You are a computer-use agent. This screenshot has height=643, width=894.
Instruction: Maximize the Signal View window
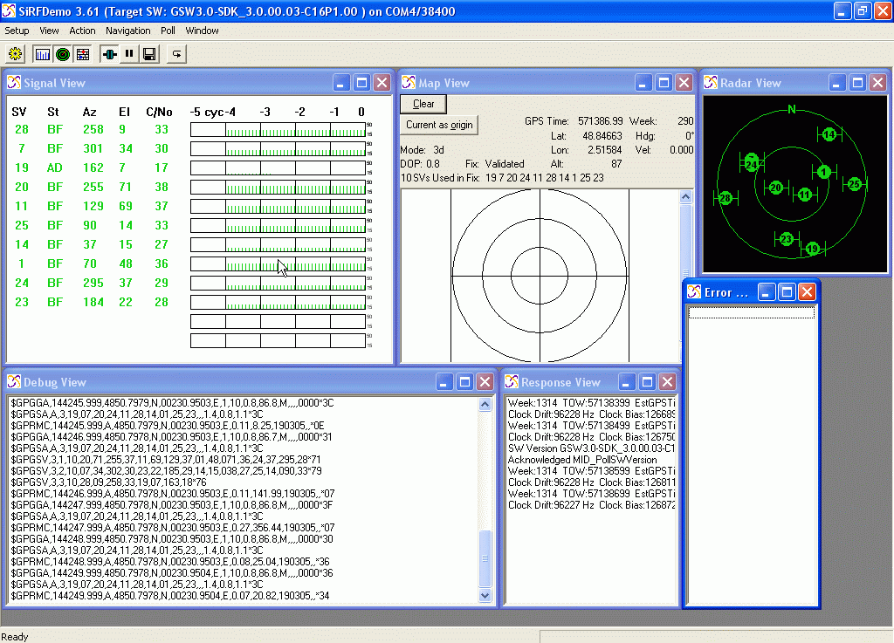pyautogui.click(x=361, y=83)
